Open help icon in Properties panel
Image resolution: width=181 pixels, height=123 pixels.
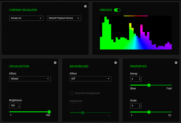(176, 63)
